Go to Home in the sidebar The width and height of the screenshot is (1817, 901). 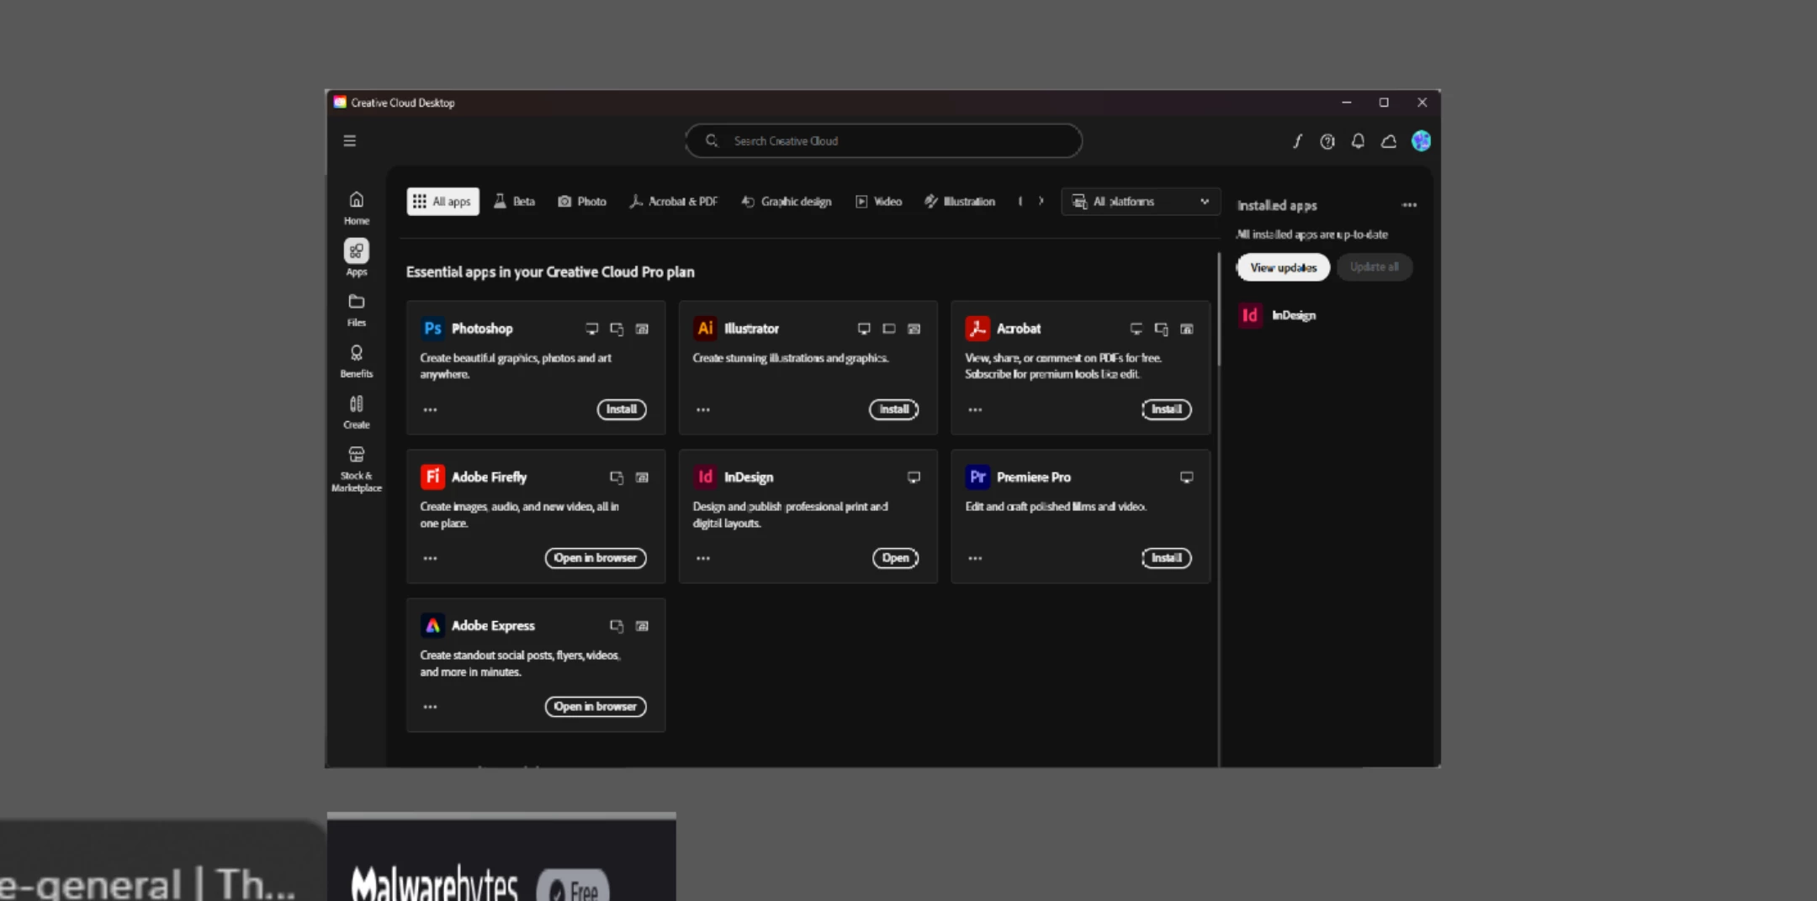tap(357, 208)
